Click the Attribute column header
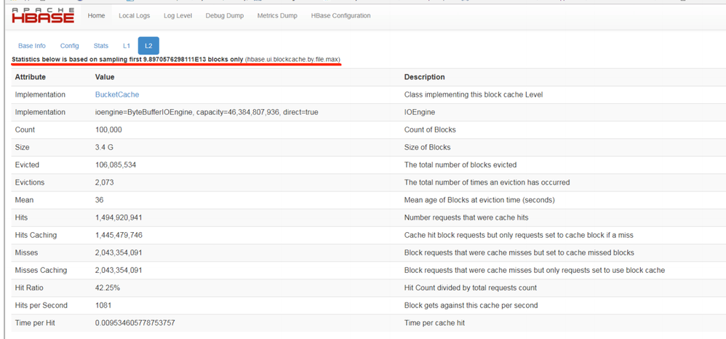 click(31, 77)
